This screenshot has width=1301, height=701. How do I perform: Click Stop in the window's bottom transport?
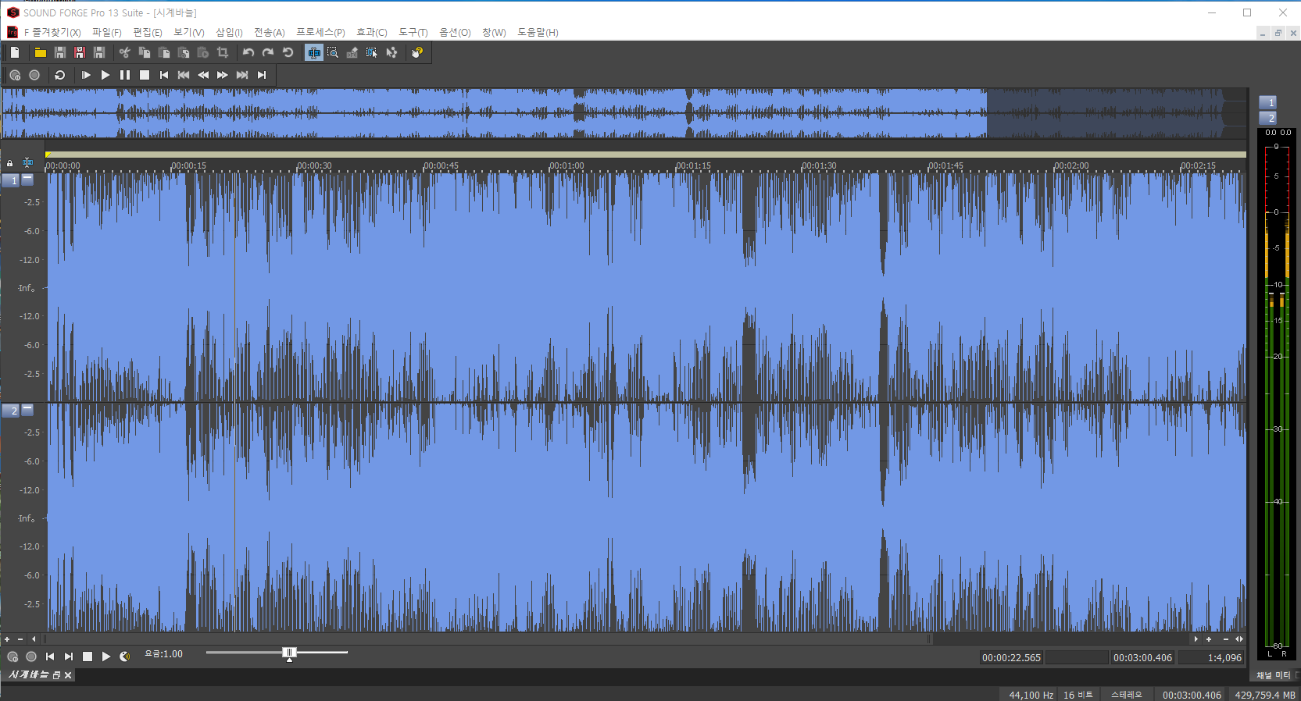88,657
